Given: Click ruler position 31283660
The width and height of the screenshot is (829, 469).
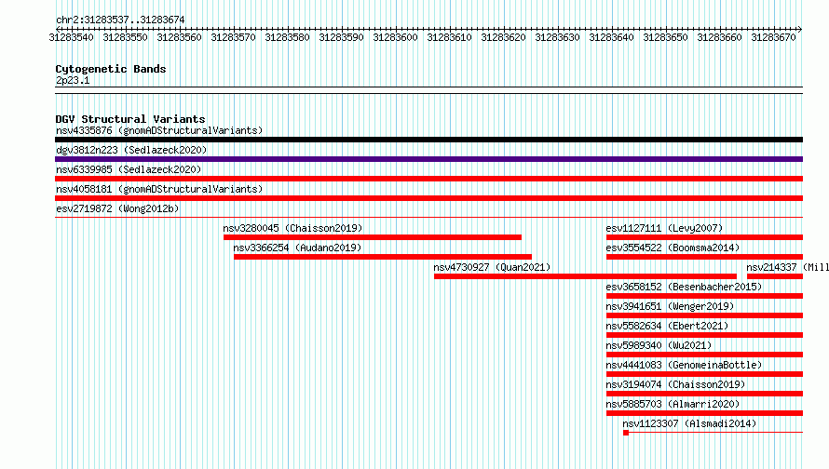Looking at the screenshot, I should [720, 37].
